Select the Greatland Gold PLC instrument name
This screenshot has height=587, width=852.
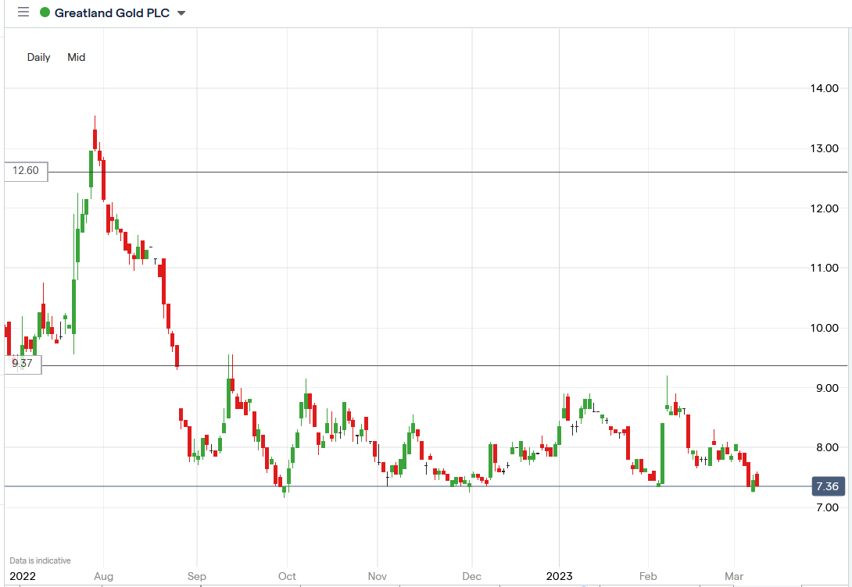tap(112, 13)
